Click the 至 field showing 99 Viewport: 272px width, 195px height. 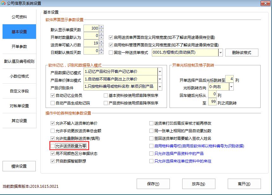pos(212,102)
